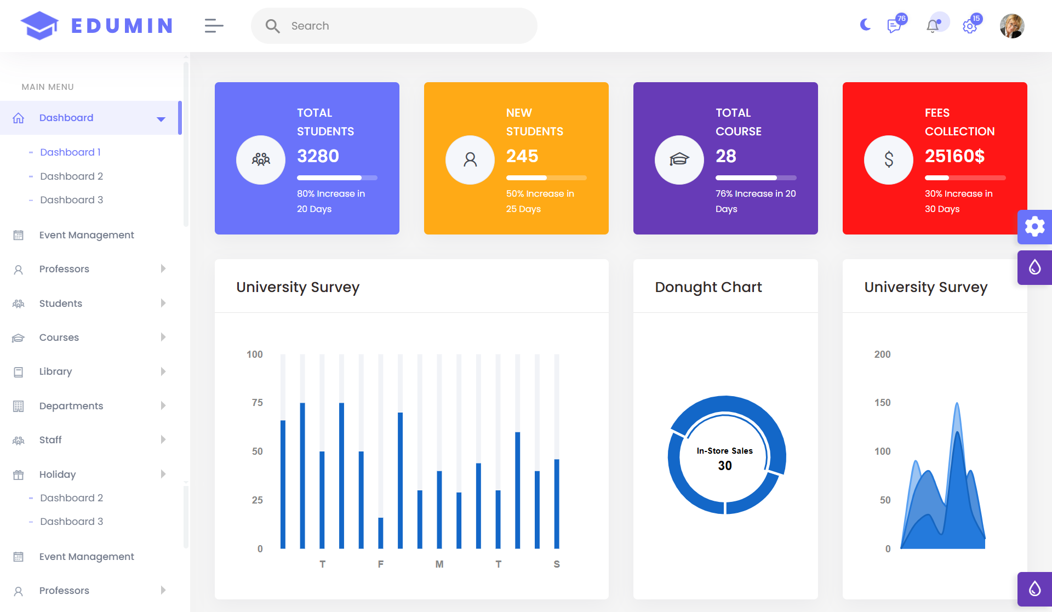Expand the Students submenu arrow
The image size is (1052, 612).
pos(163,304)
